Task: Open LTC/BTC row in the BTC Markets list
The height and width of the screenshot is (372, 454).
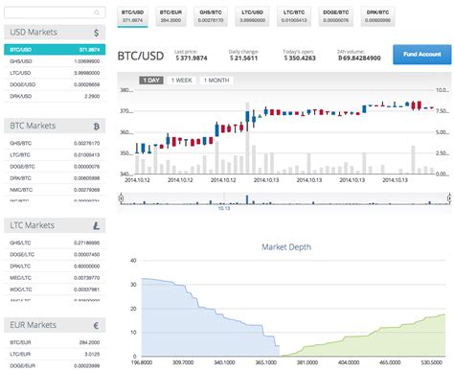Action: [55, 154]
